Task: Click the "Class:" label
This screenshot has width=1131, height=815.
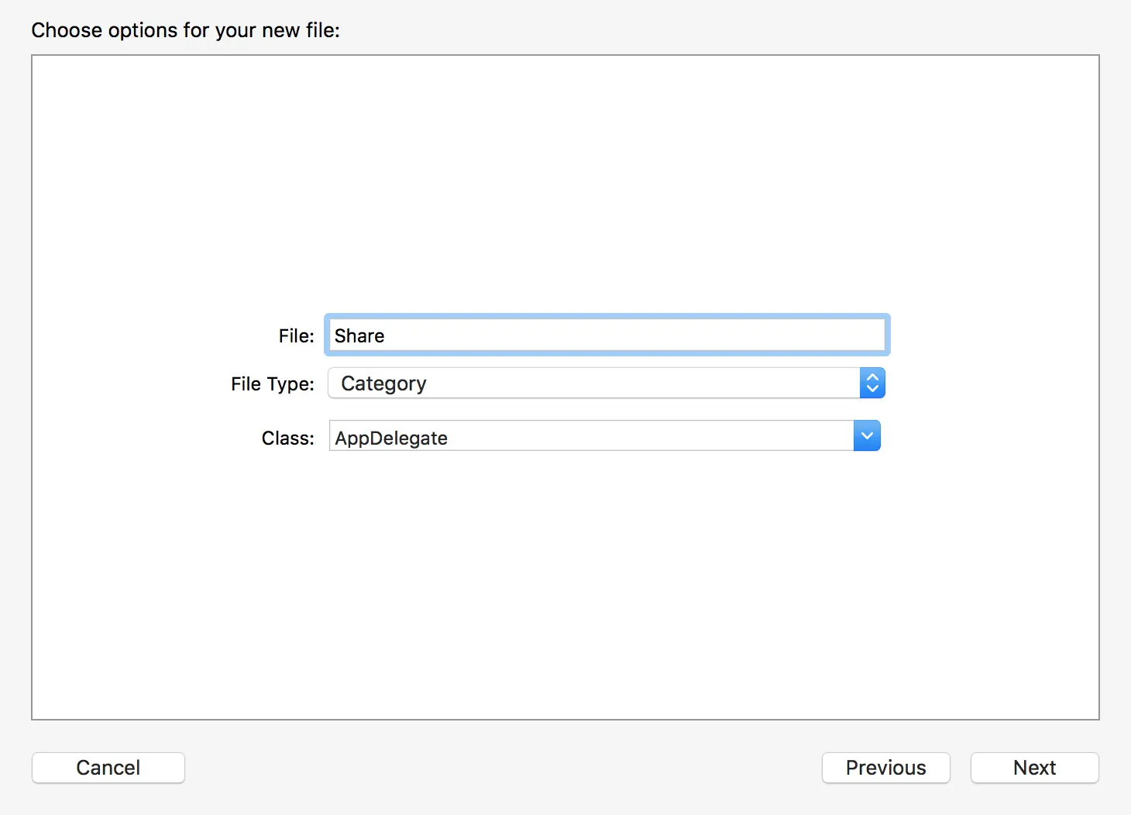Action: (x=287, y=438)
